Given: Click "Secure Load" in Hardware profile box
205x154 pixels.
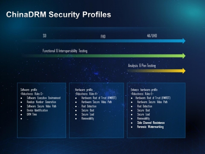Looking at the screenshot, I should (88, 114).
